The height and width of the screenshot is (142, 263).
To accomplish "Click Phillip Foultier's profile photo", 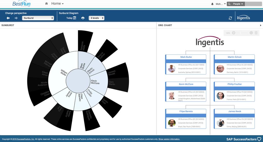I will (x=220, y=96).
